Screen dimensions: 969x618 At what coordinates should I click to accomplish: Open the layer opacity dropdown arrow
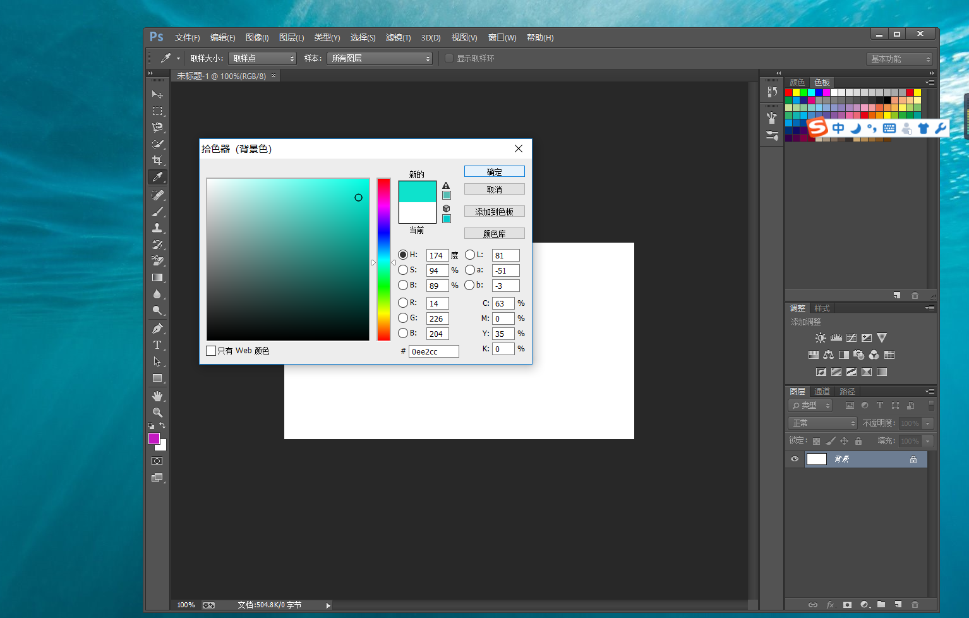click(928, 423)
